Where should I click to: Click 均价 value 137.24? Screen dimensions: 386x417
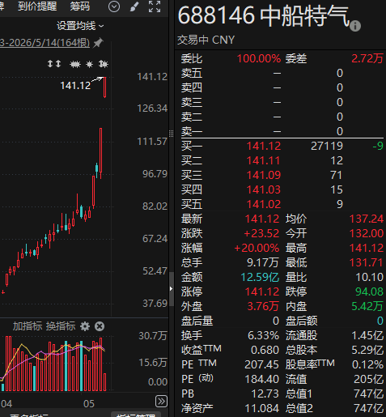click(x=367, y=219)
